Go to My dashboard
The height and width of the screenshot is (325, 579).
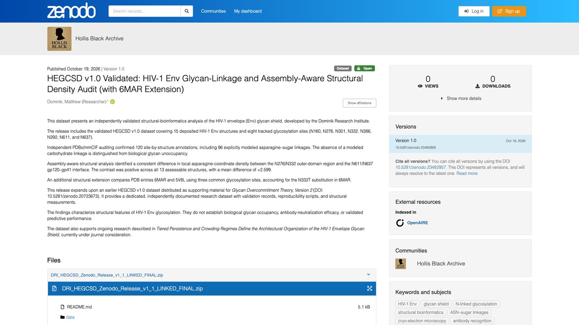[248, 11]
